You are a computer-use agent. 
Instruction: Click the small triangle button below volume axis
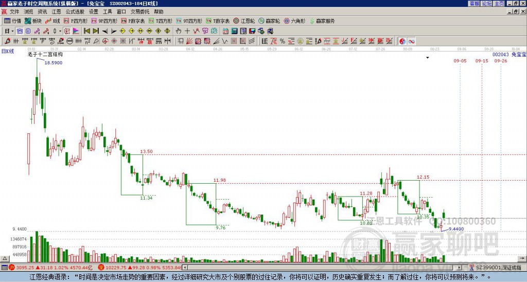[x=4, y=258]
